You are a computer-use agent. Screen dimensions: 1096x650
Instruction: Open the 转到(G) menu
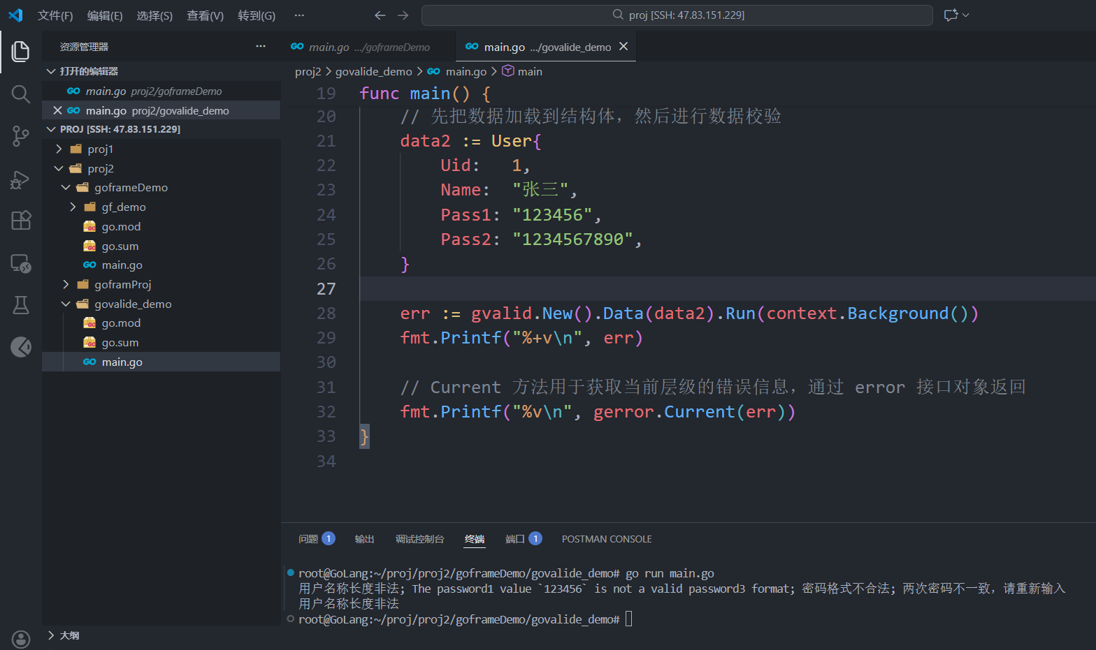click(x=257, y=15)
